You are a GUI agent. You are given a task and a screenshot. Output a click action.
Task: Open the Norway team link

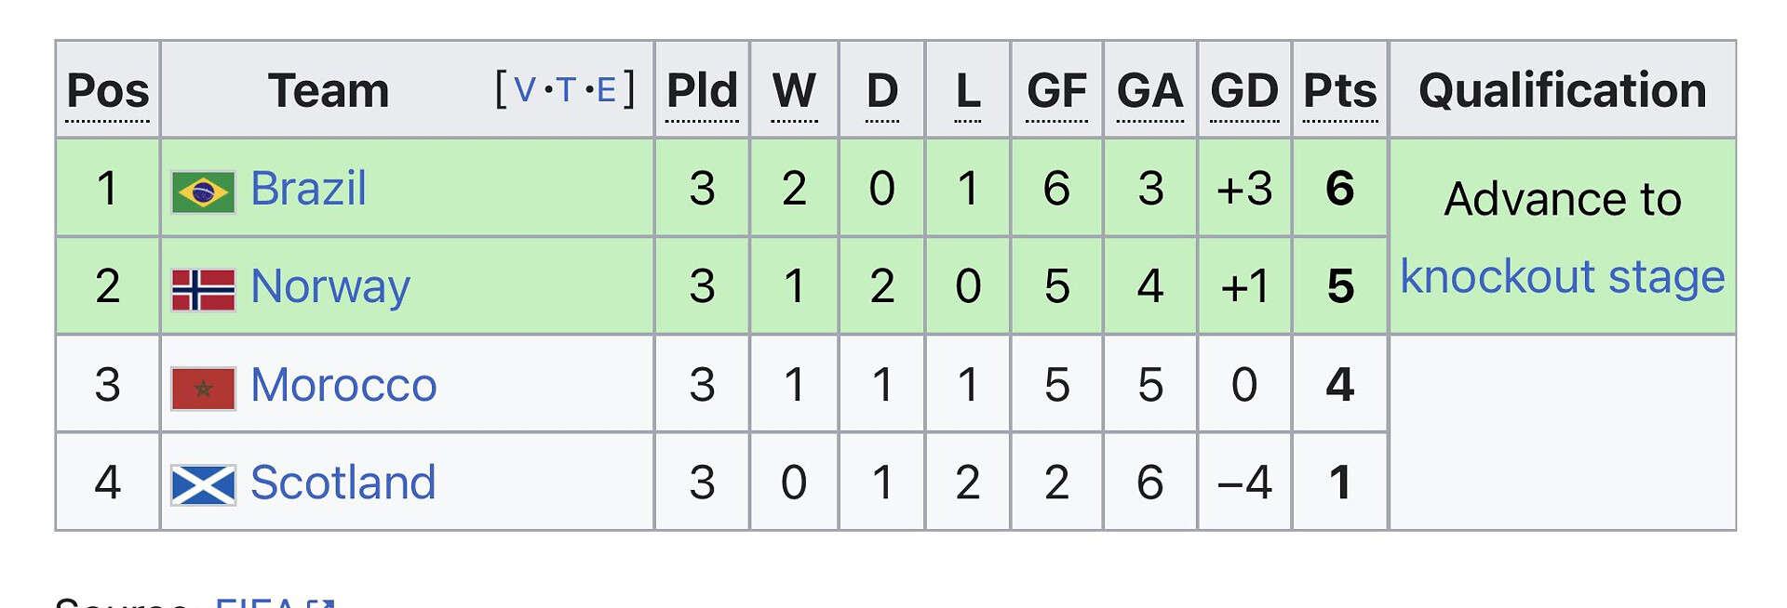pos(329,286)
